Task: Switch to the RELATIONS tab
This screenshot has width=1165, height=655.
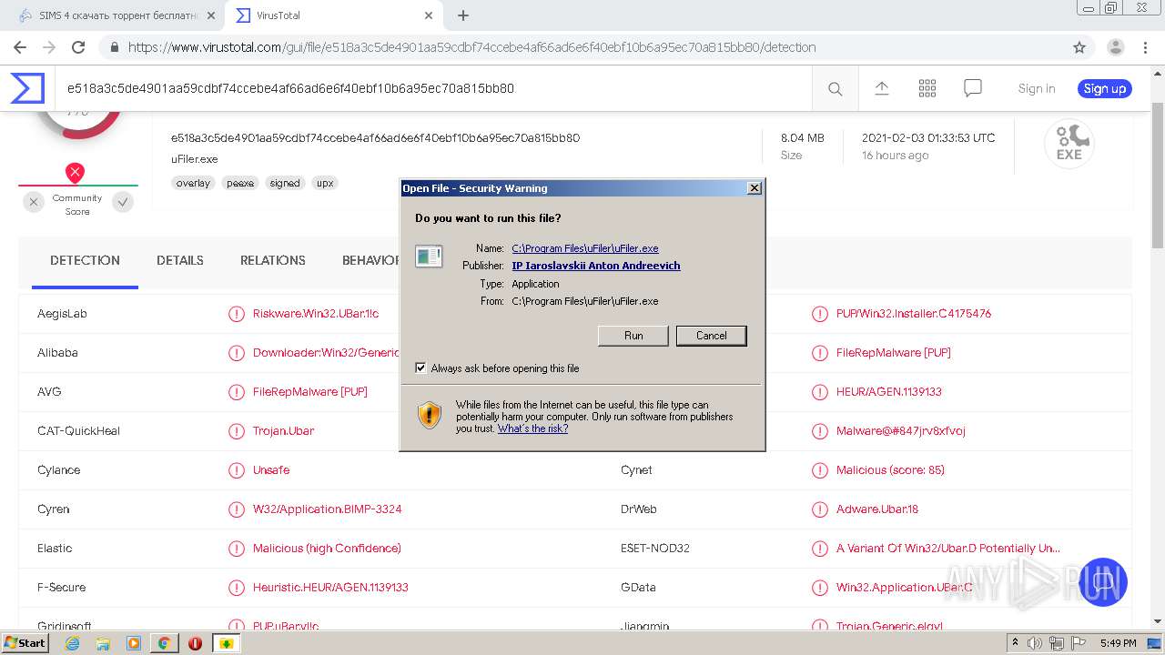Action: [x=273, y=260]
